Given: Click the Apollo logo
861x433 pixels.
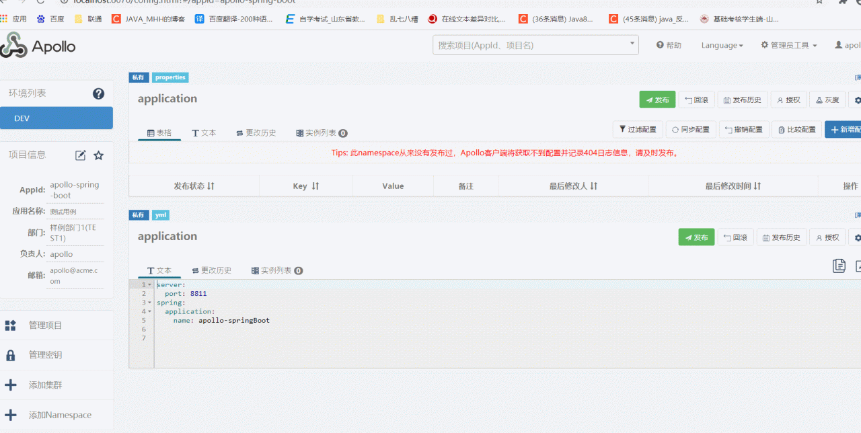Looking at the screenshot, I should point(38,46).
